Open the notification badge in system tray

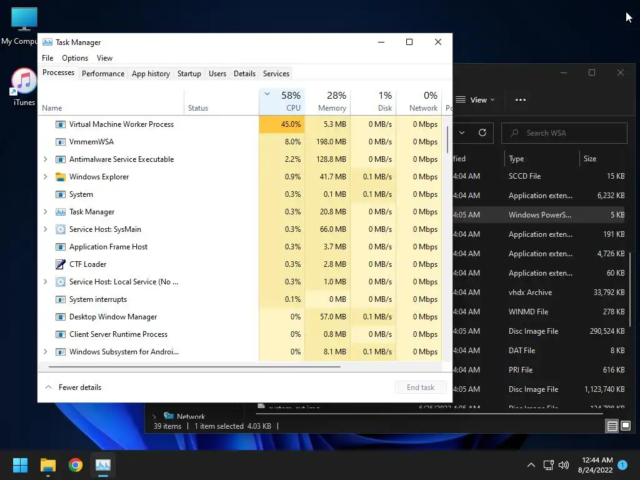(622, 465)
